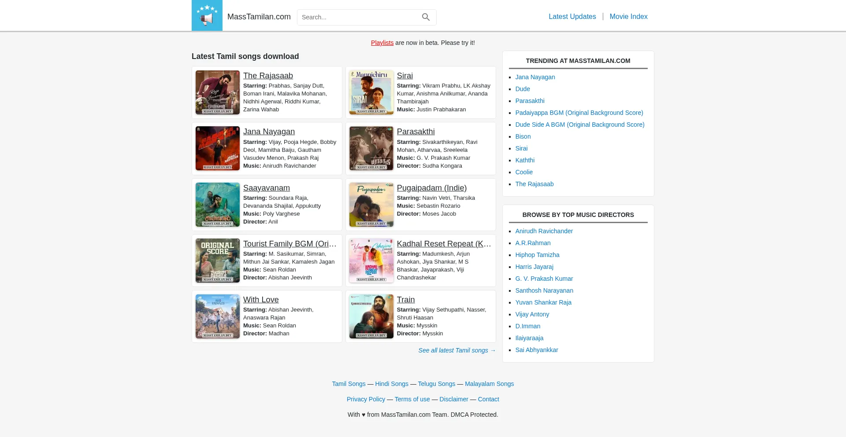
Task: Open See all latest Tamil songs
Action: point(456,350)
